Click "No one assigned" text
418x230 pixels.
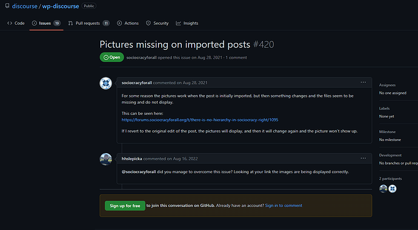point(393,93)
